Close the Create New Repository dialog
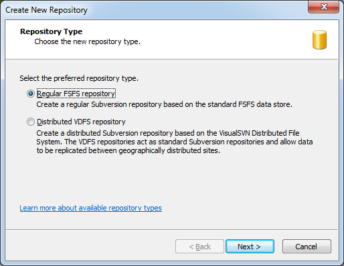Screen dimensions: 344x266 [x=324, y=7]
